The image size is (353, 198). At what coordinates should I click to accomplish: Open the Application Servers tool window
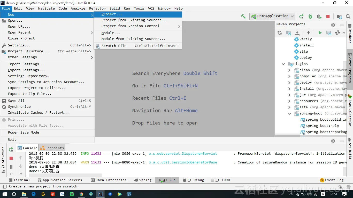(60, 180)
